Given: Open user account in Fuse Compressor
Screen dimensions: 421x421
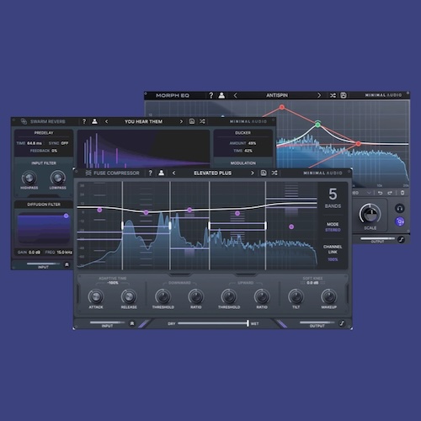Looking at the screenshot, I should click(162, 173).
